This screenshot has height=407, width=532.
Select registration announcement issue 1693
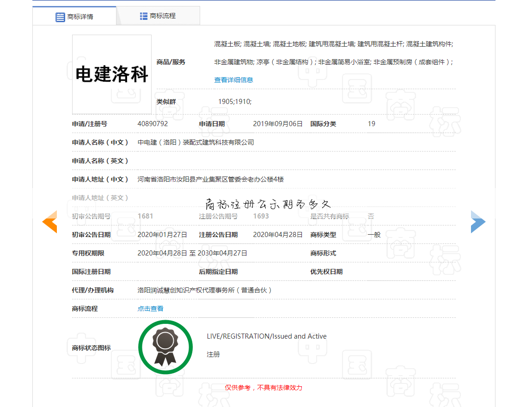tap(261, 216)
